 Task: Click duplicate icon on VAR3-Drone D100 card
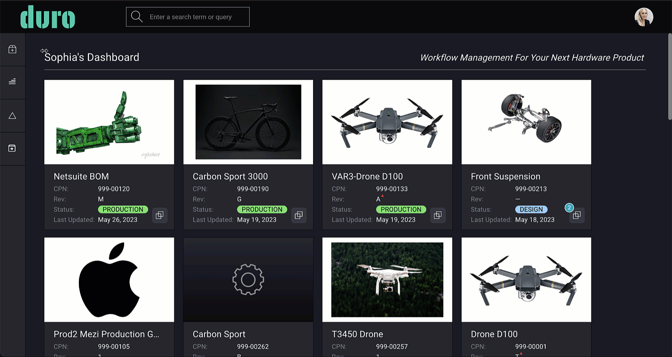[x=437, y=215]
